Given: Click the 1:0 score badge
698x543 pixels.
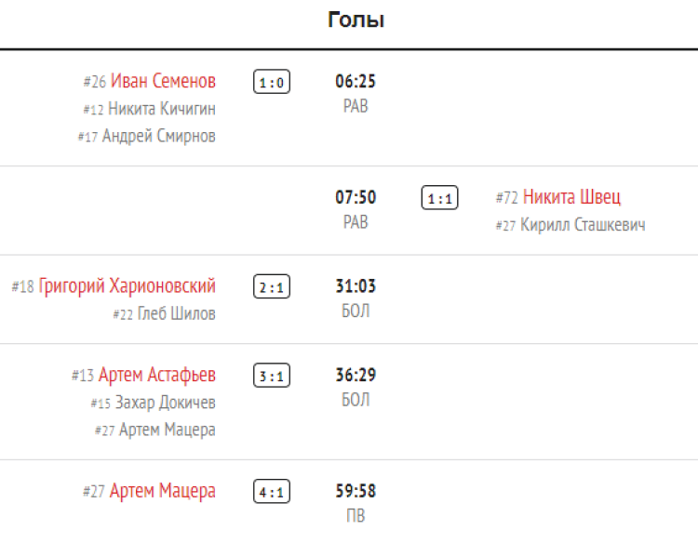Looking at the screenshot, I should point(271,83).
